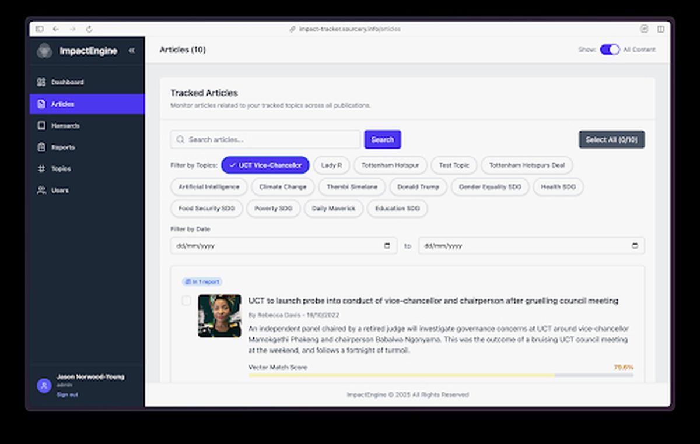Open the start date calendar picker
The height and width of the screenshot is (444, 700).
click(387, 246)
